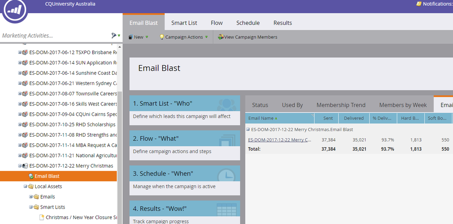This screenshot has width=453, height=224.
Task: Click the program icon for RHD Strengths
Action: point(25,135)
